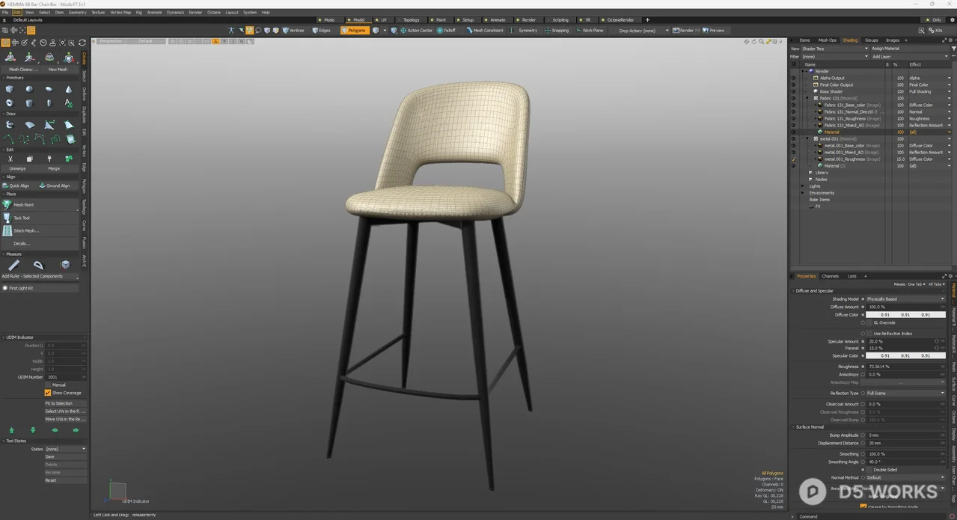
Task: Activate Vertices selection mode
Action: 293,31
